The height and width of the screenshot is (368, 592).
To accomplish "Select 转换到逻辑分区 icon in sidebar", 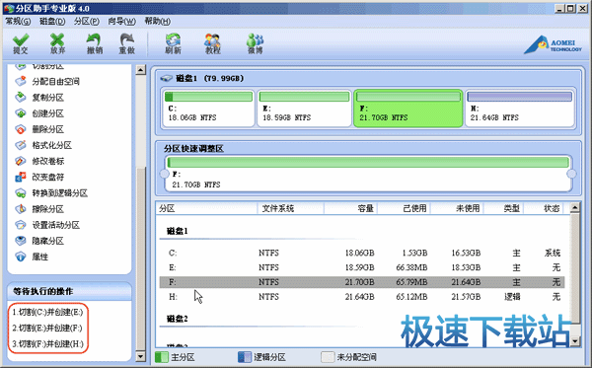I will click(21, 193).
